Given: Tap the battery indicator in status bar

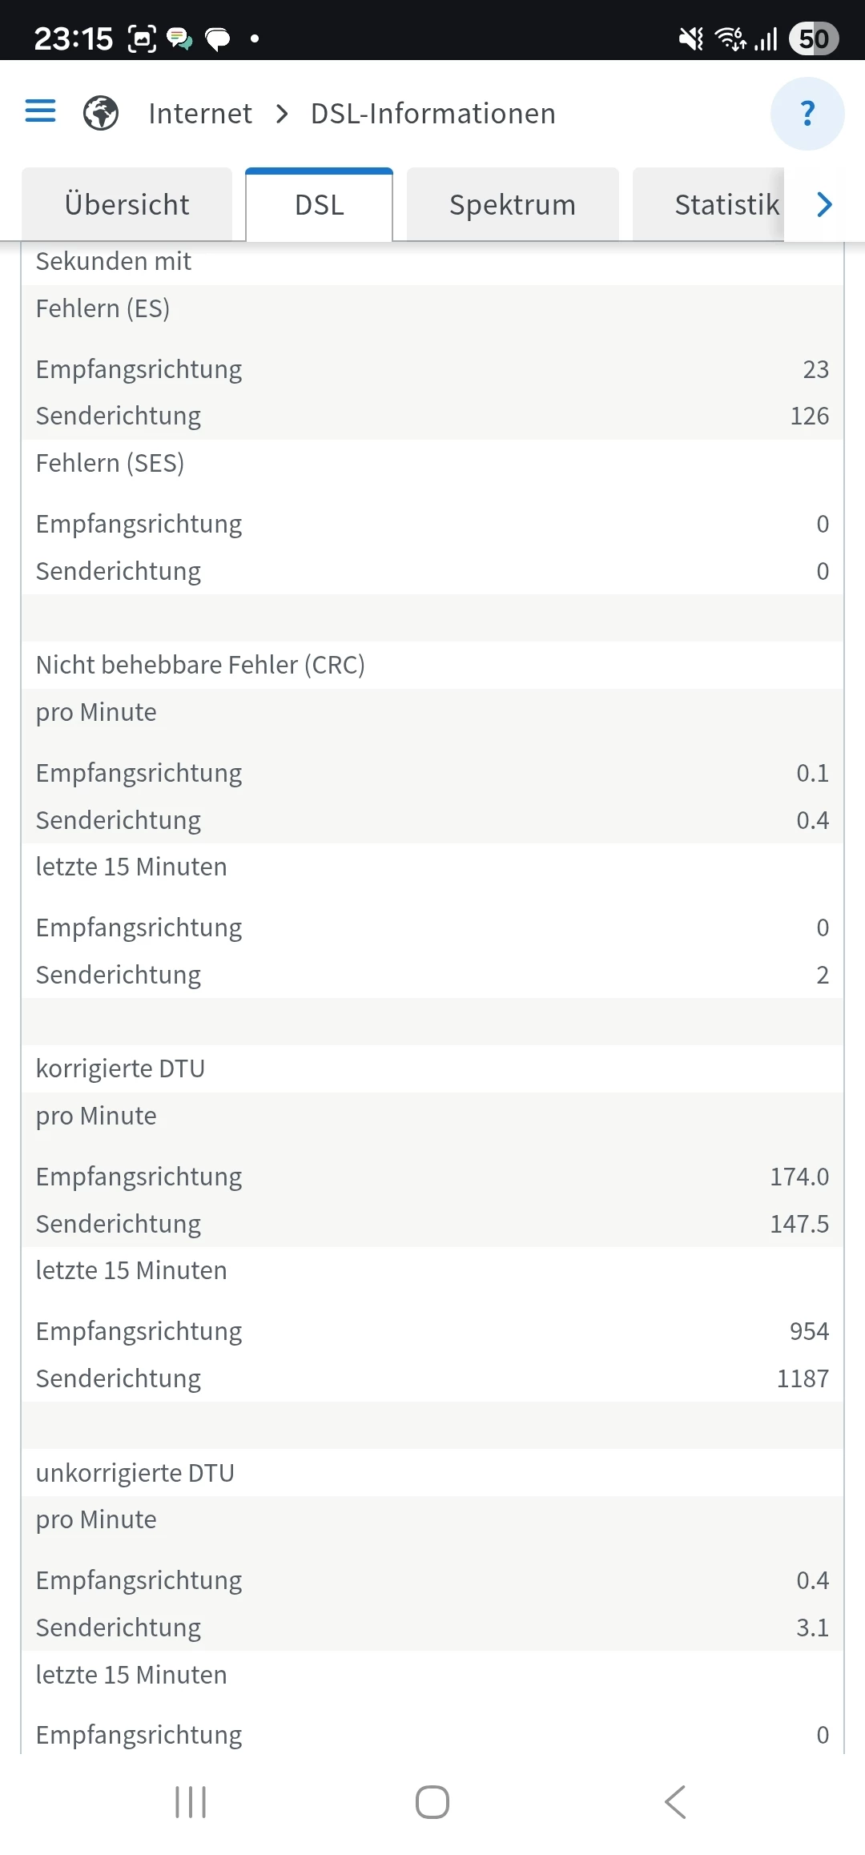Looking at the screenshot, I should pos(814,38).
